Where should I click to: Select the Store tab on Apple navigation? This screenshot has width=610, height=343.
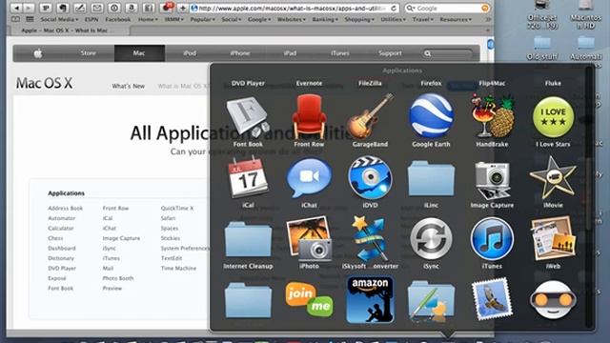point(89,53)
